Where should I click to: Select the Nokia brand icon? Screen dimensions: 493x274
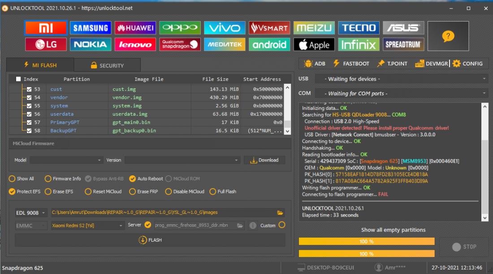pyautogui.click(x=91, y=44)
